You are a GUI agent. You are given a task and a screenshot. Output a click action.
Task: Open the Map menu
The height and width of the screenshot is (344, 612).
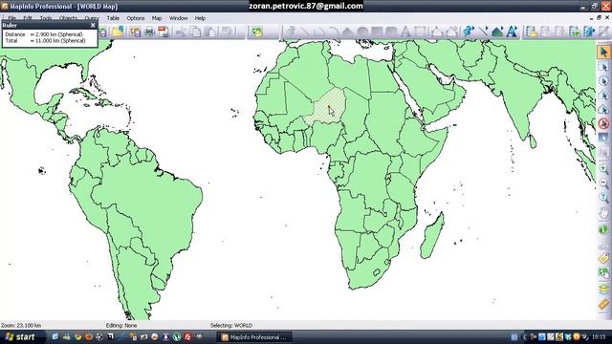coord(157,18)
